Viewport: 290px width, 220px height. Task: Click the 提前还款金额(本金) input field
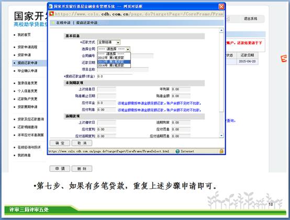(115, 76)
